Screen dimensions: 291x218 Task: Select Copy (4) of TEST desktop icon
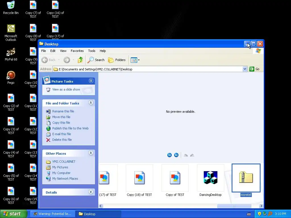click(11, 149)
